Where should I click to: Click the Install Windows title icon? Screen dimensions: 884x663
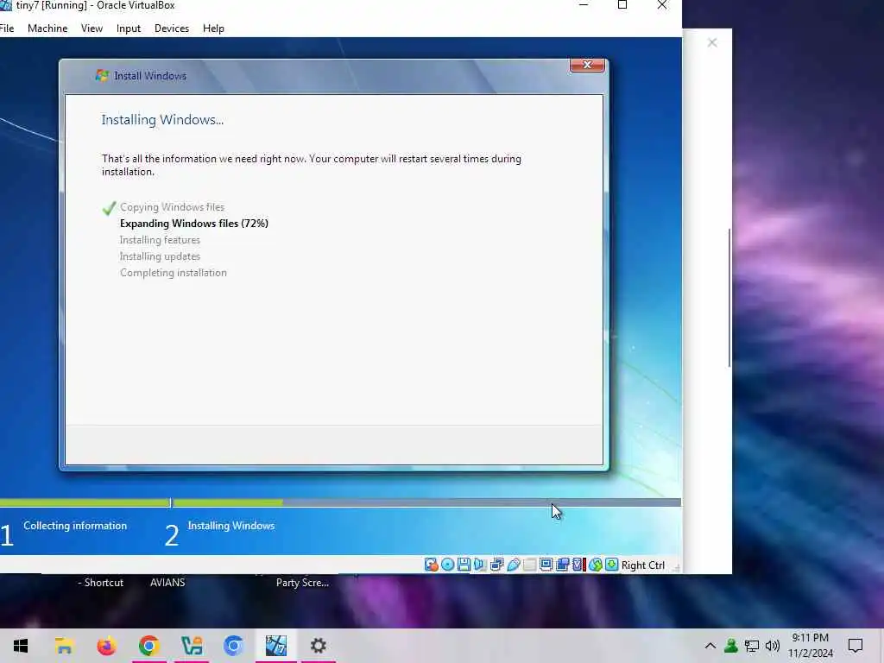pyautogui.click(x=102, y=76)
